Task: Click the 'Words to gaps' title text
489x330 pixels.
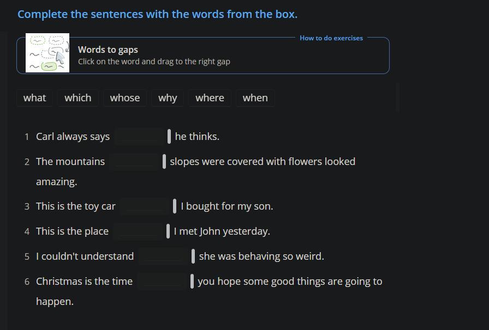Action: (108, 50)
